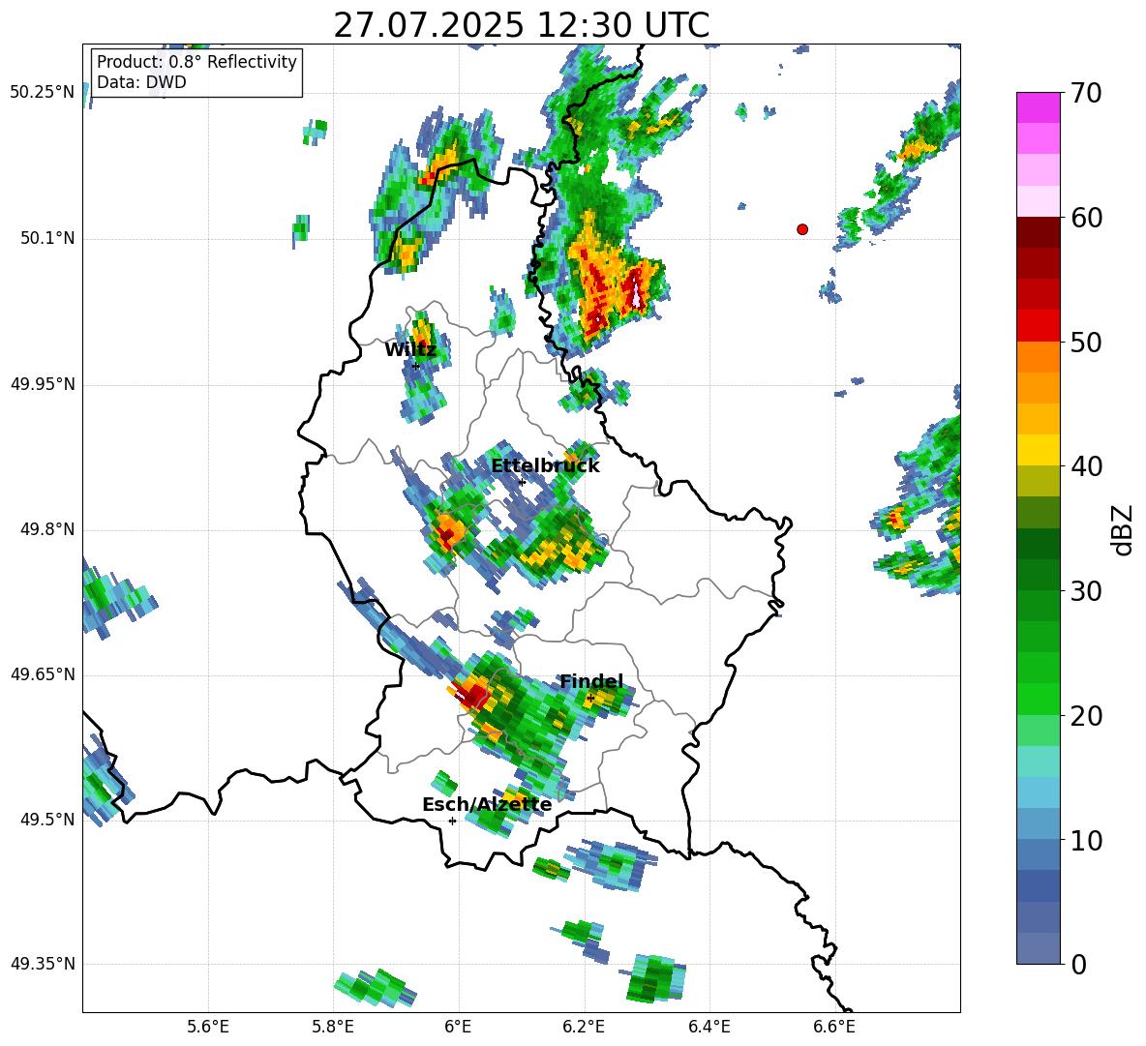Image resolution: width=1146 pixels, height=1046 pixels.
Task: Click the red dot radar marker
Action: coord(802,229)
